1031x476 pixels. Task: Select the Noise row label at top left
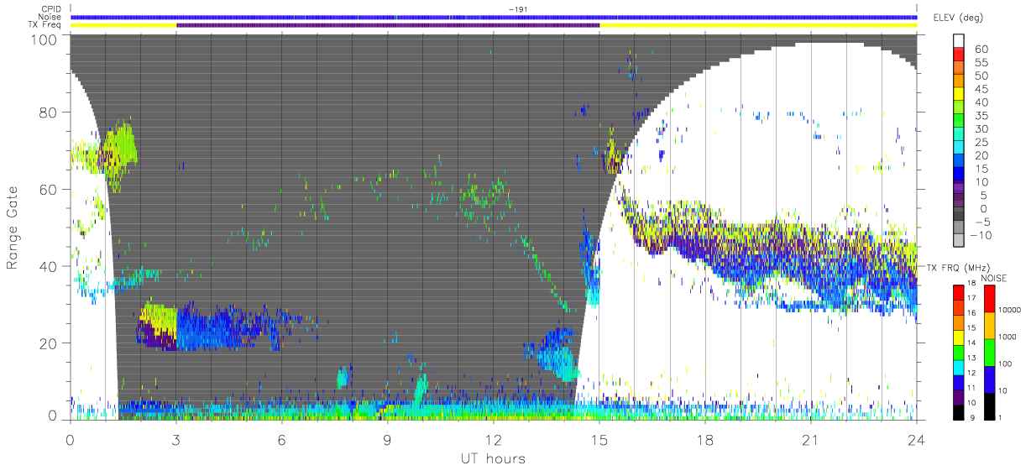[49, 17]
